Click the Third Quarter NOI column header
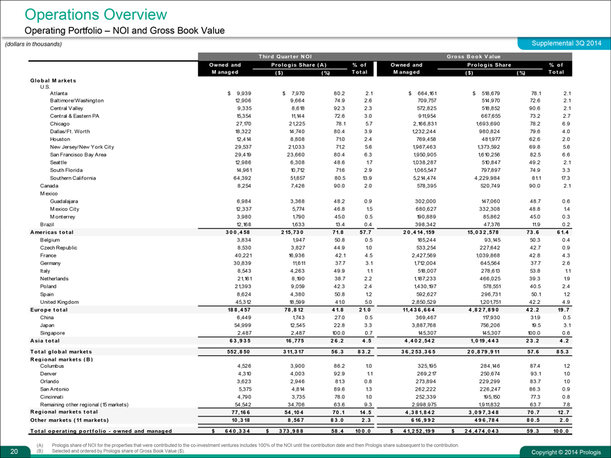 click(290, 56)
